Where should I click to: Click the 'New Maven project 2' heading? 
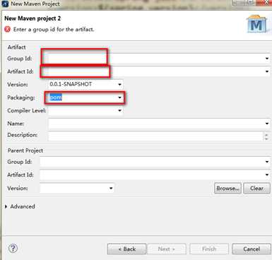point(32,18)
